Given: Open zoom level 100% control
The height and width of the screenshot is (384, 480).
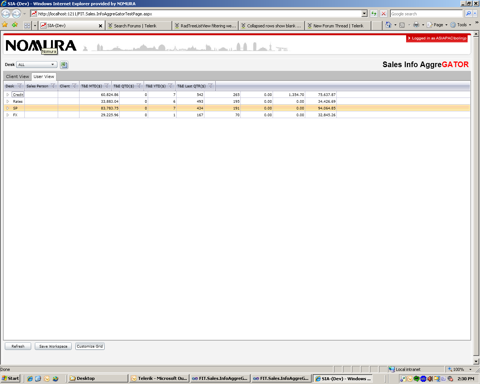Looking at the screenshot, I should (460, 369).
